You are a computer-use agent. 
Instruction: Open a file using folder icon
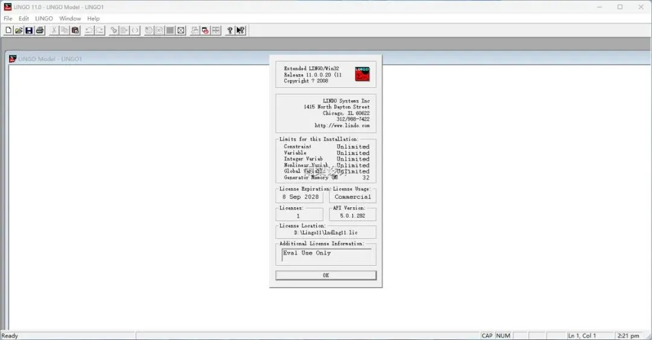[19, 30]
